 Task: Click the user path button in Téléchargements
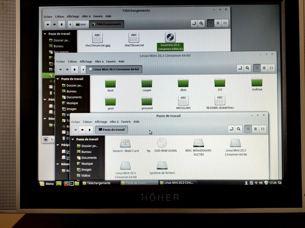(x=81, y=24)
